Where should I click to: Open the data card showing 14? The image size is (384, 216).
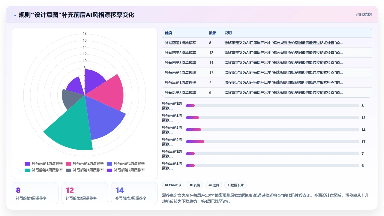point(134,193)
